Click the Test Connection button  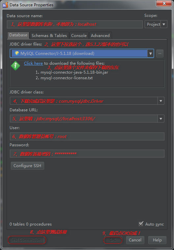tap(27, 240)
